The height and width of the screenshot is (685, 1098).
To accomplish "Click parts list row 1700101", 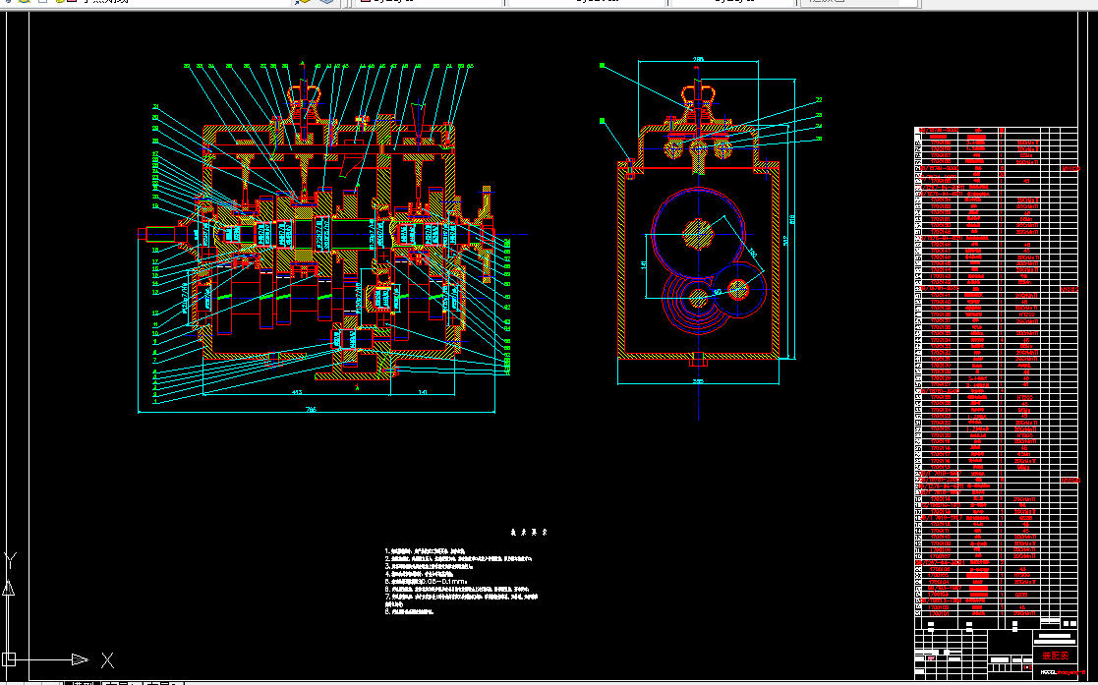I will [x=995, y=613].
